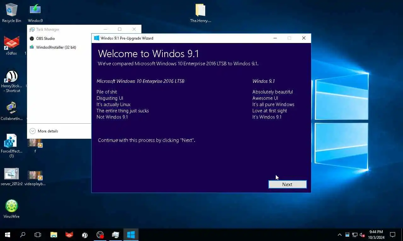Image resolution: width=403 pixels, height=241 pixels.
Task: Click the "It's all pure Windows" text
Action: [x=273, y=104]
